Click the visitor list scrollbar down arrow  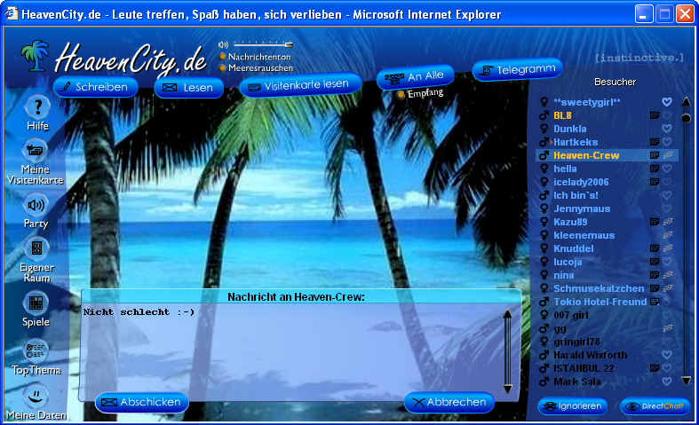(686, 381)
